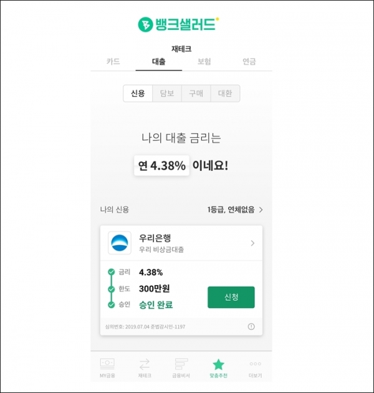Open the 더보기 three-dots icon
Image resolution: width=374 pixels, height=393 pixels.
click(x=256, y=364)
